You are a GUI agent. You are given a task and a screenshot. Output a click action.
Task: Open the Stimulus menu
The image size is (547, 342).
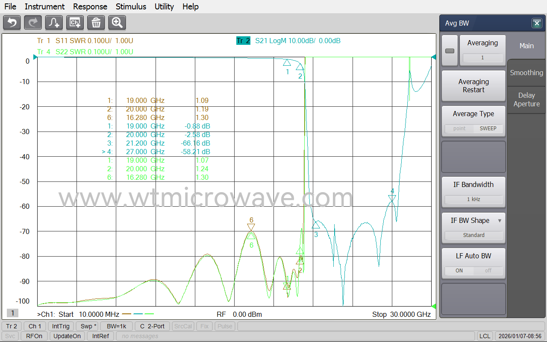[x=131, y=6]
